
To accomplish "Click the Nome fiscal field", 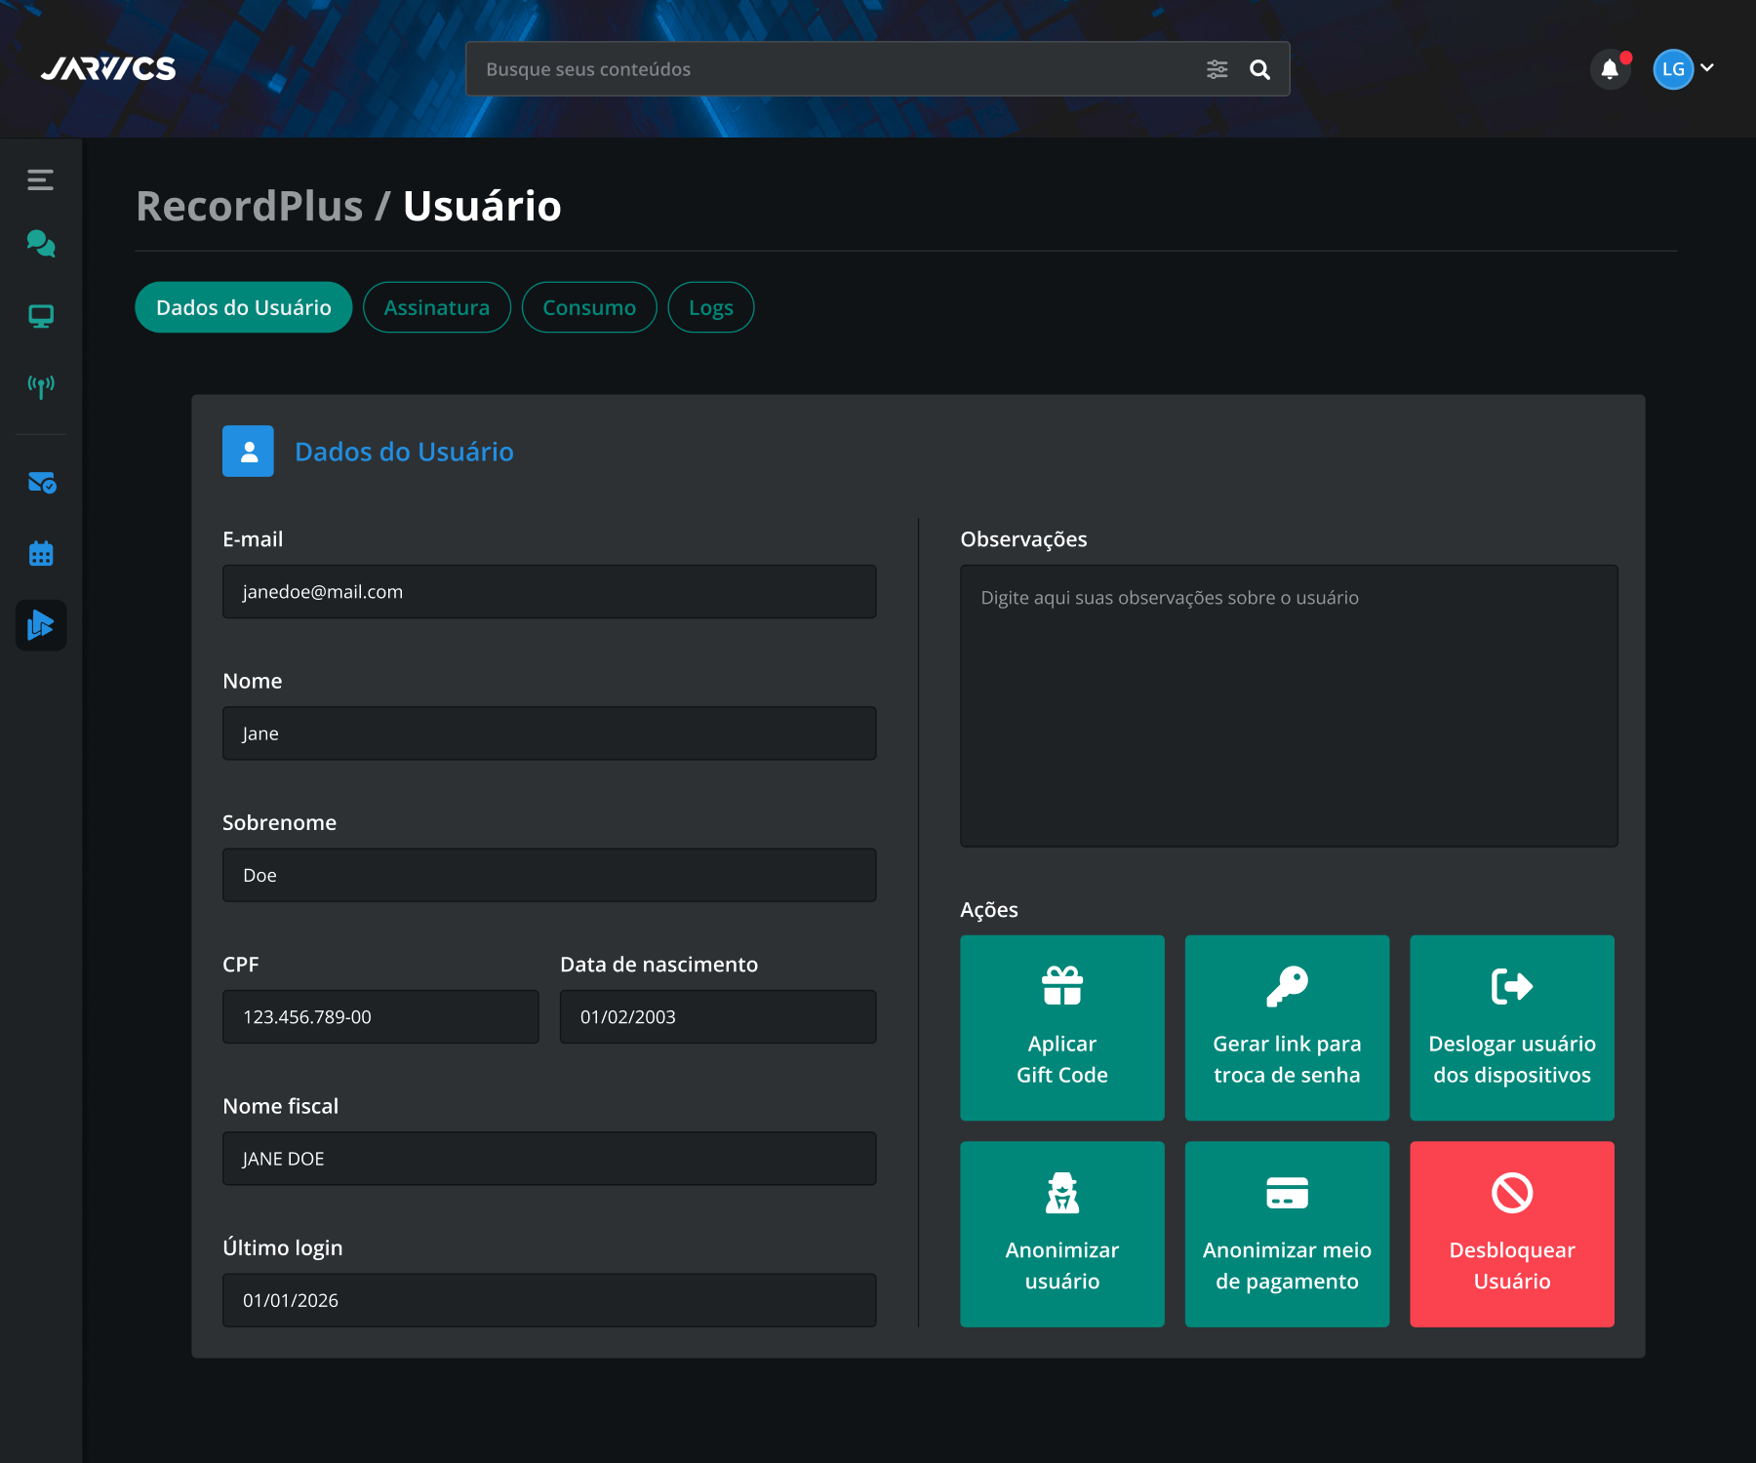I will 549,1159.
